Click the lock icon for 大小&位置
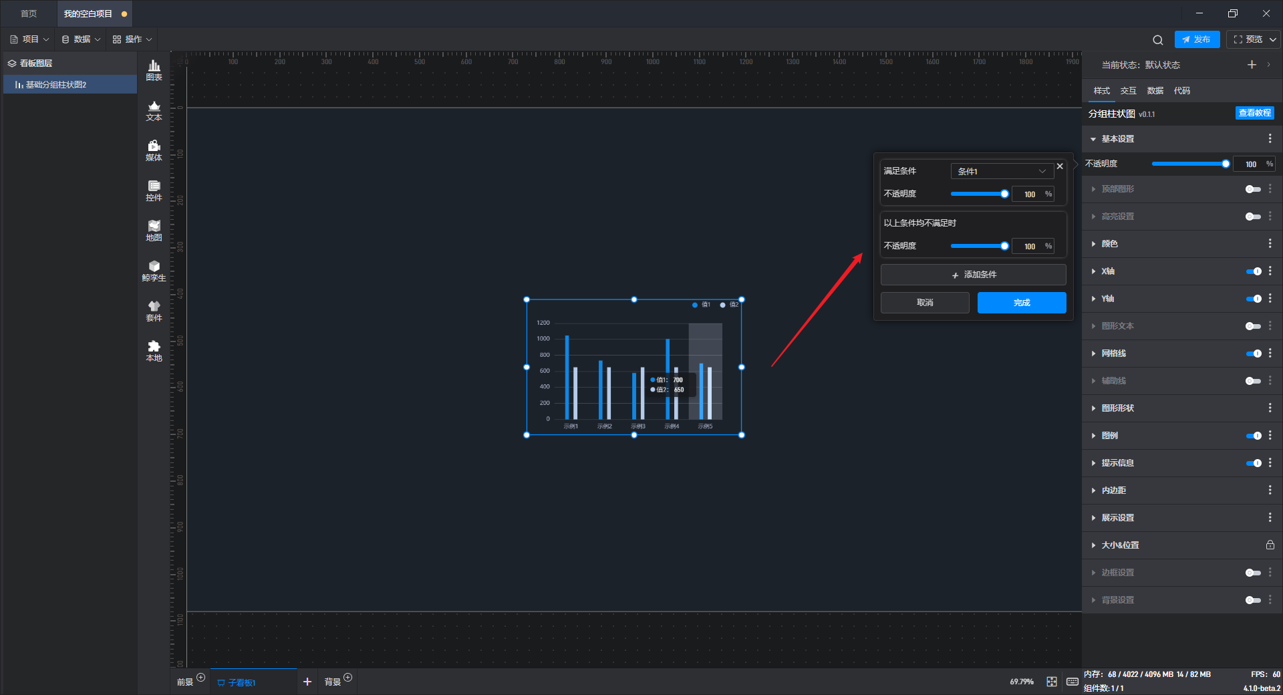This screenshot has height=695, width=1283. 1270,545
